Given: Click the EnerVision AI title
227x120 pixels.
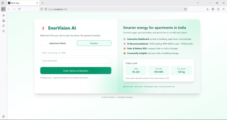Looking at the screenshot, I should coord(62,28).
